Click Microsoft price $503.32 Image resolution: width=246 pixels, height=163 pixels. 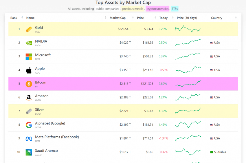(x=148, y=56)
